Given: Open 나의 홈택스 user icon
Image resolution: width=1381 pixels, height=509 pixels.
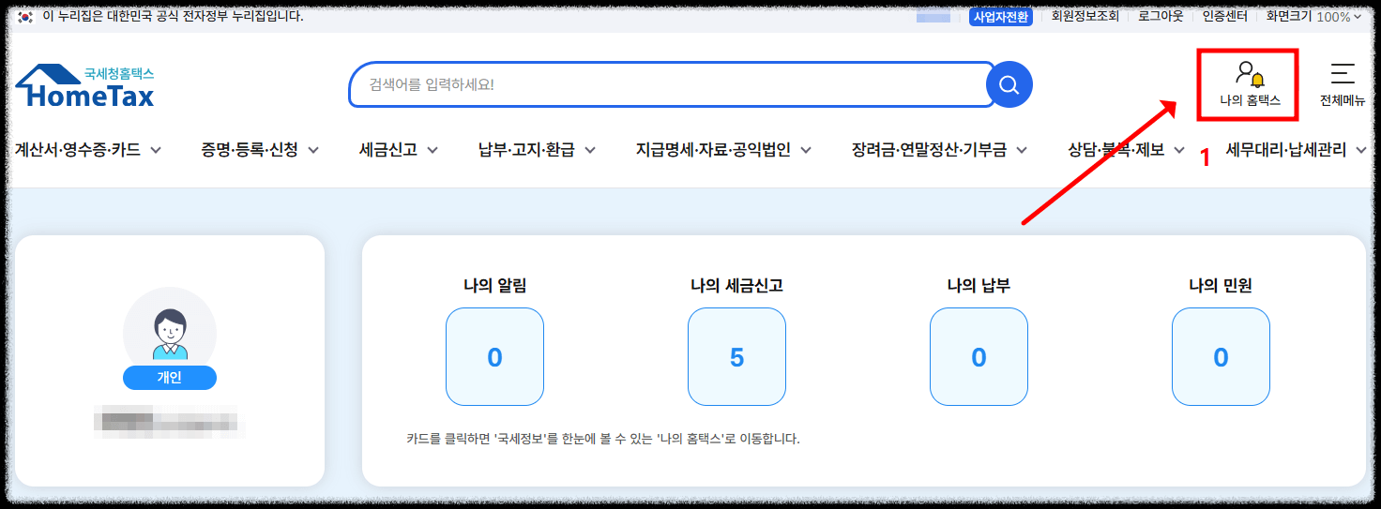Looking at the screenshot, I should (1250, 74).
